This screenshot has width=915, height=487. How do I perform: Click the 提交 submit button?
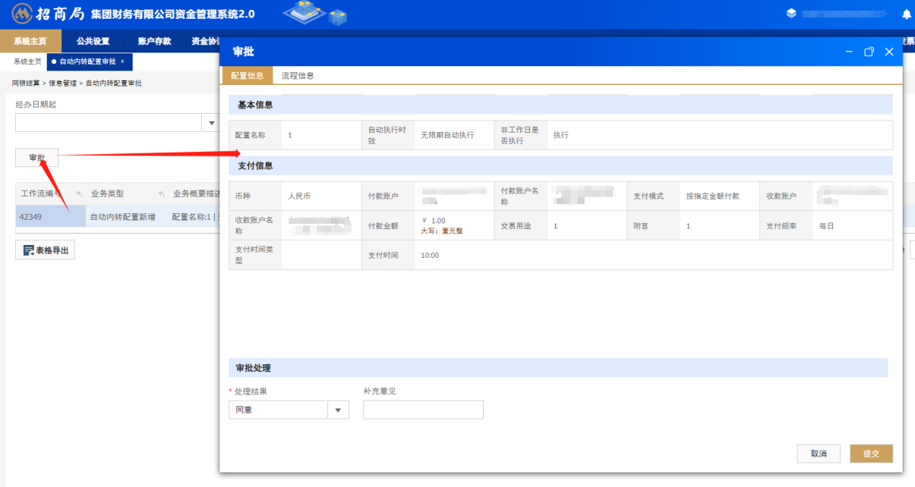point(871,454)
